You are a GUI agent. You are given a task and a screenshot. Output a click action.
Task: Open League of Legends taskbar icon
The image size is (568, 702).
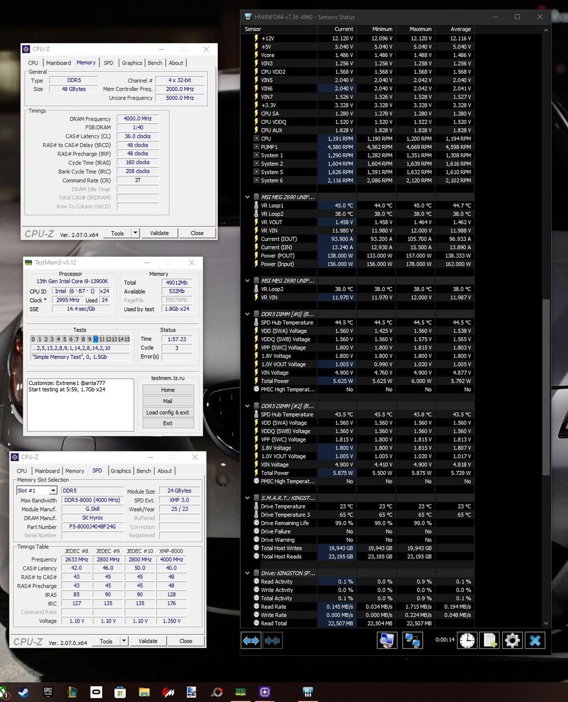click(72, 692)
